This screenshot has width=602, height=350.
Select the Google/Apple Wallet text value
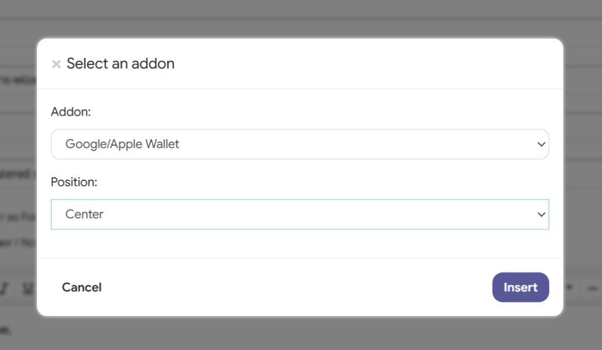[122, 144]
